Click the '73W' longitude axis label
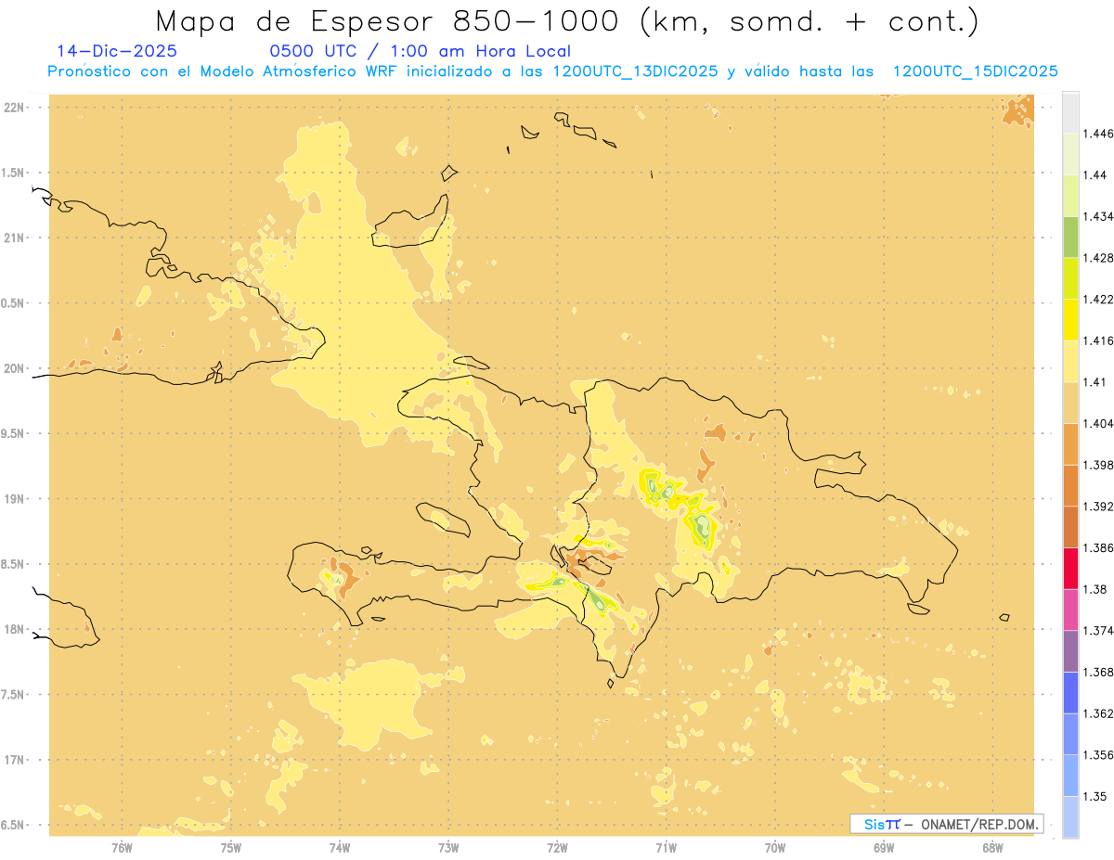This screenshot has height=860, width=1114. (448, 847)
